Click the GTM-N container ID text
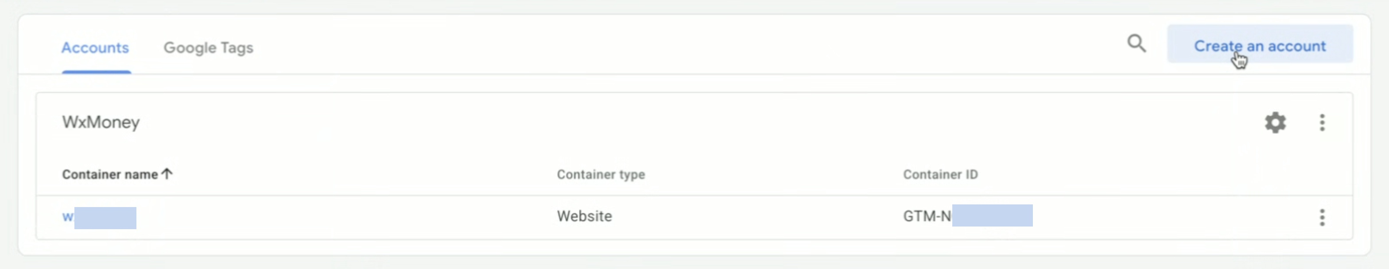Viewport: 1389px width, 269px height. [x=926, y=217]
